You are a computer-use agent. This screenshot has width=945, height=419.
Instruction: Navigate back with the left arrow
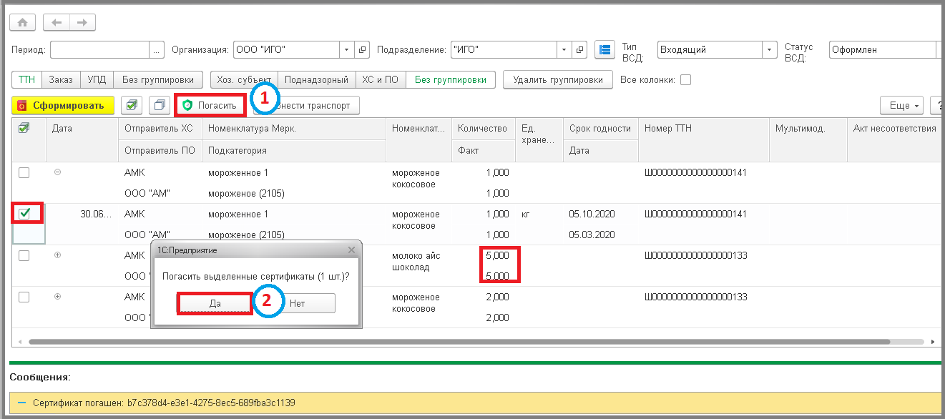coord(57,22)
